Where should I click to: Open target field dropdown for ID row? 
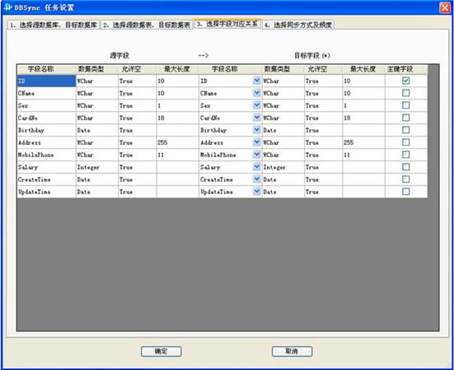point(256,81)
